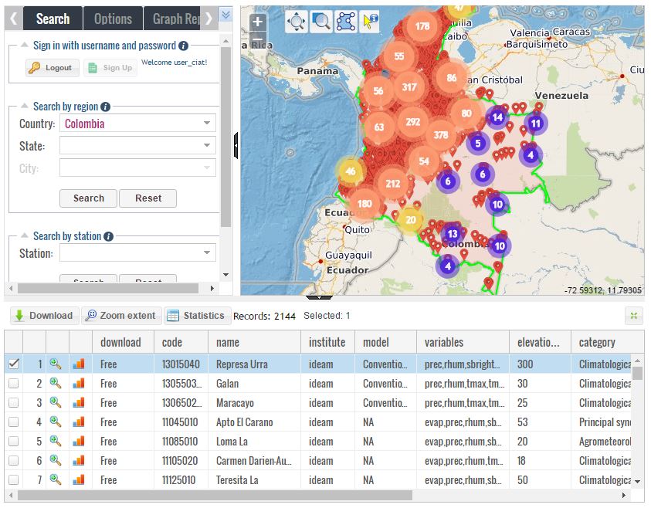Check the Maracayo row checkbox
The image size is (651, 508).
tap(13, 402)
